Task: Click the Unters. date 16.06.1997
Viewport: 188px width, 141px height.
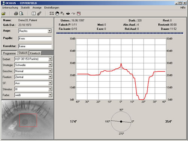Action: click(78, 20)
